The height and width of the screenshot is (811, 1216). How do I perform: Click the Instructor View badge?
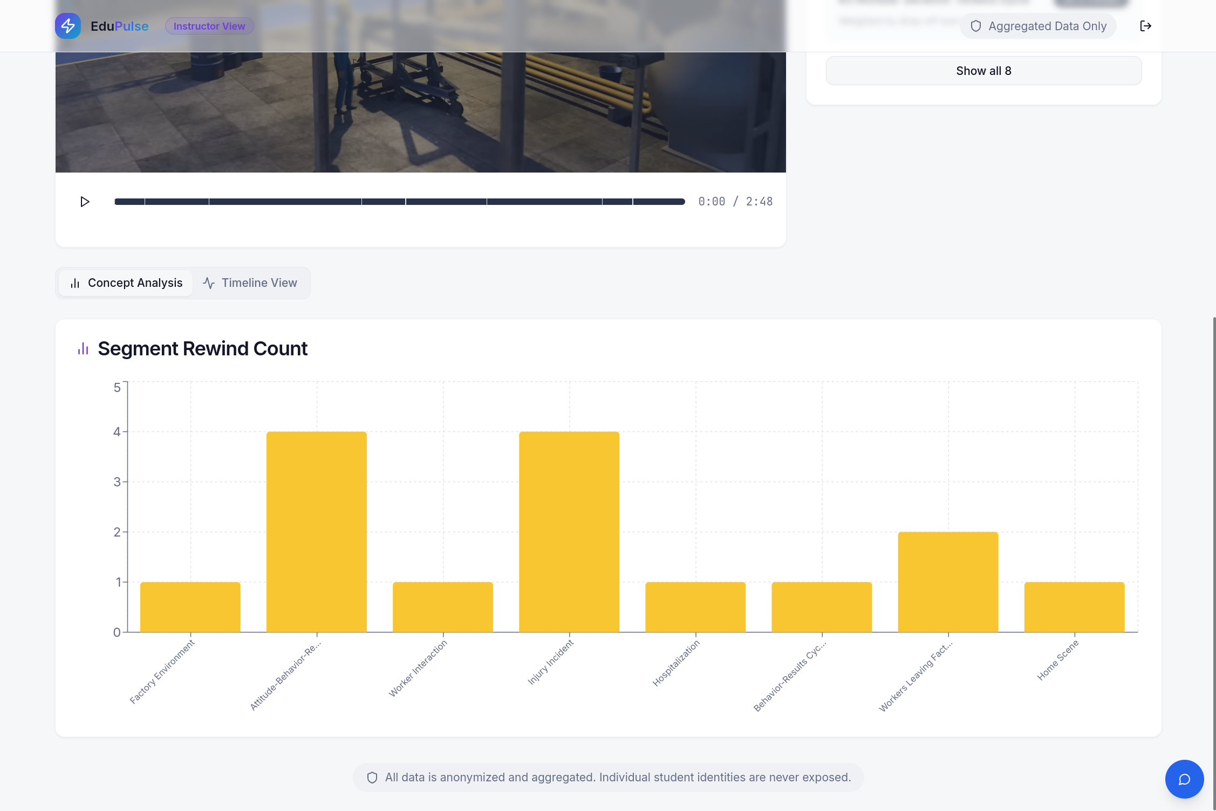(x=209, y=26)
